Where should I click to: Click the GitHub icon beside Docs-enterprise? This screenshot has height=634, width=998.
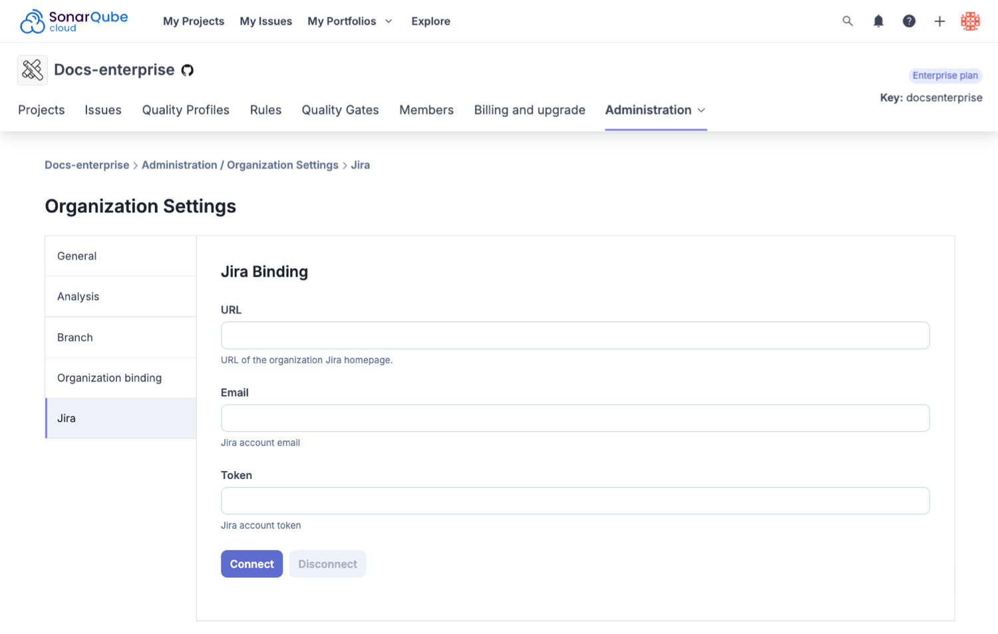pos(188,71)
